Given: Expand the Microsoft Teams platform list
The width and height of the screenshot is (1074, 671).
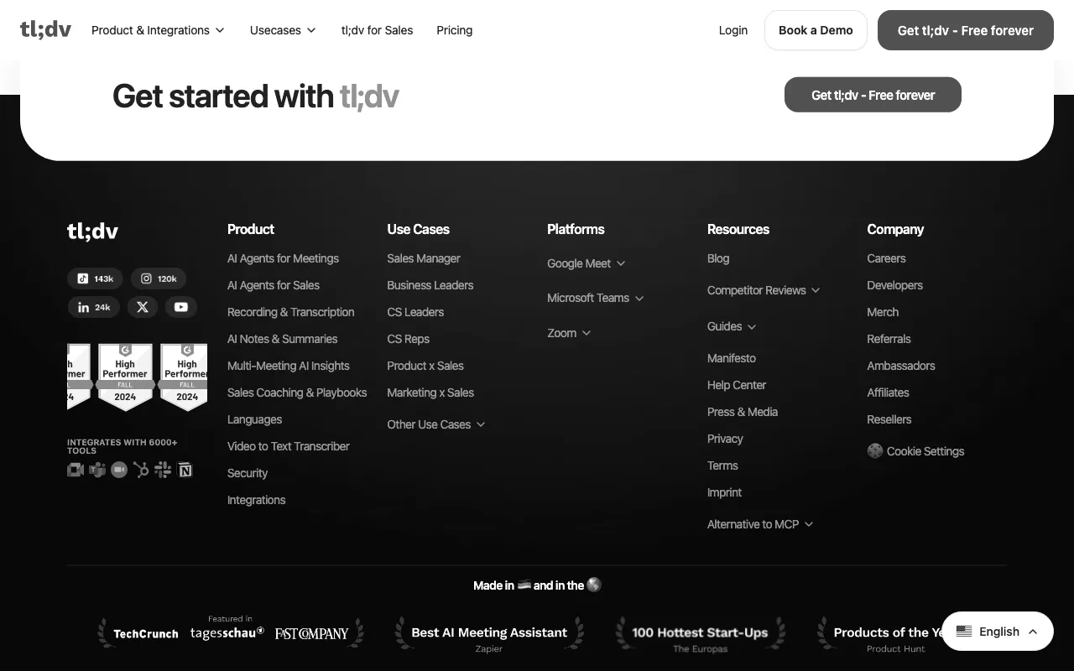Looking at the screenshot, I should (596, 298).
